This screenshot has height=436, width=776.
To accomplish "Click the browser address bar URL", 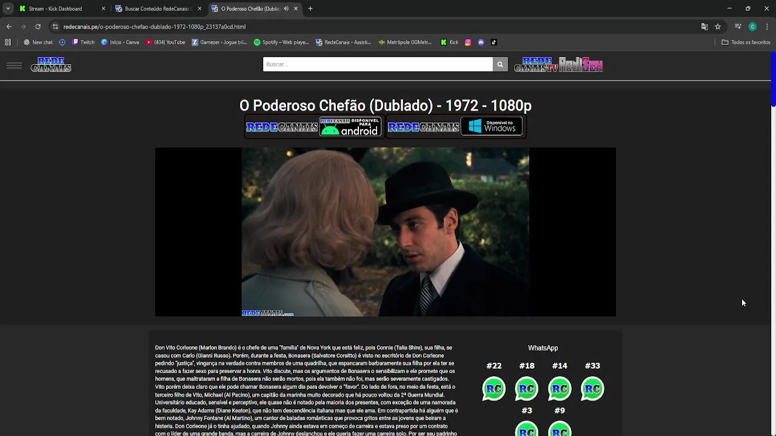I will click(155, 27).
